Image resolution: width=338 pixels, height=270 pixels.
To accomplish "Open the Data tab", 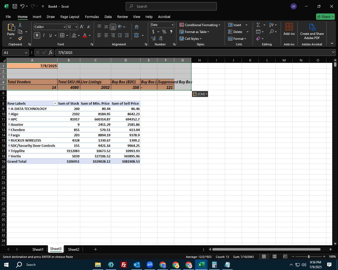I will coord(108,17).
